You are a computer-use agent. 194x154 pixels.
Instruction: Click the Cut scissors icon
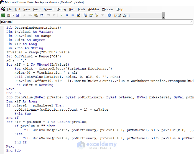pyautogui.click(x=24, y=15)
